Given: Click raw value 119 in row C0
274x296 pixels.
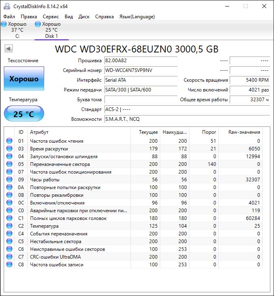Looking at the screenshot, I should pos(256,211).
